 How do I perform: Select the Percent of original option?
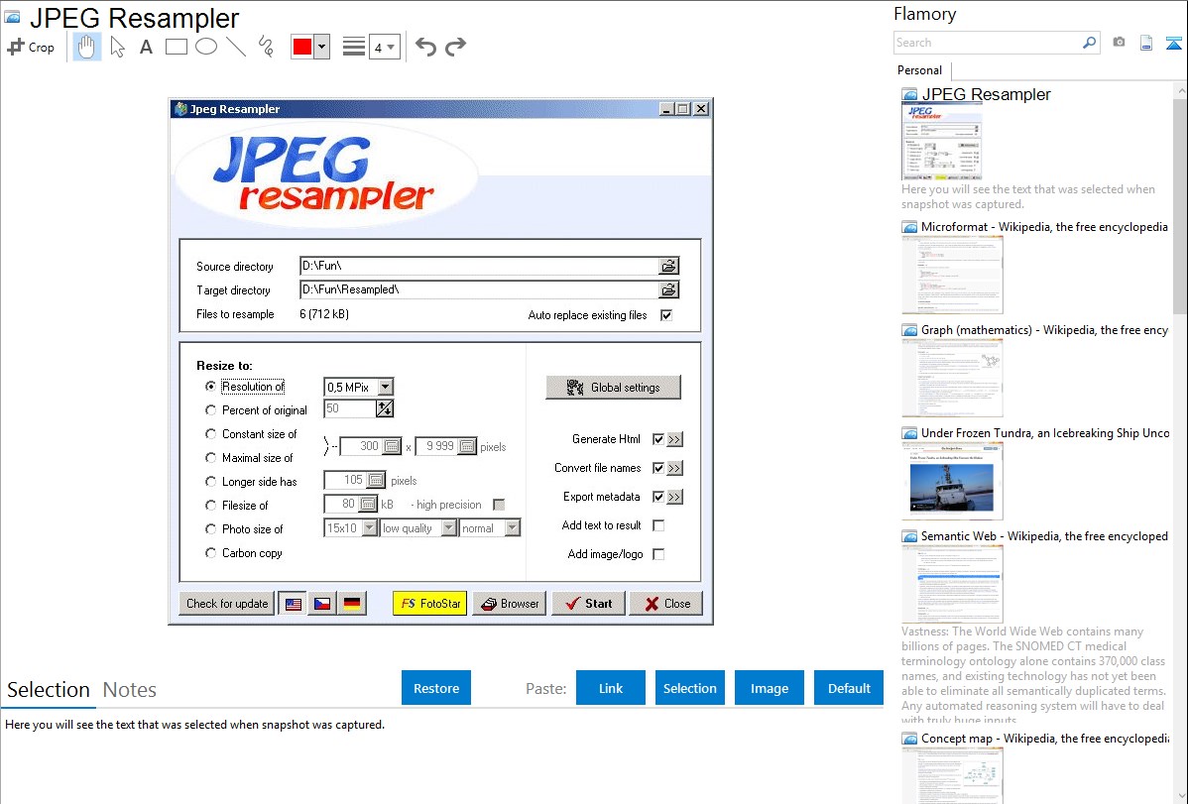[x=210, y=410]
